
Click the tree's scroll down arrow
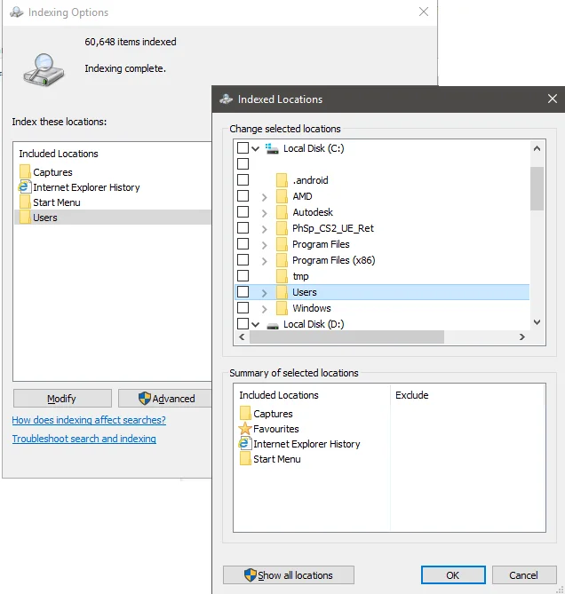pos(537,322)
